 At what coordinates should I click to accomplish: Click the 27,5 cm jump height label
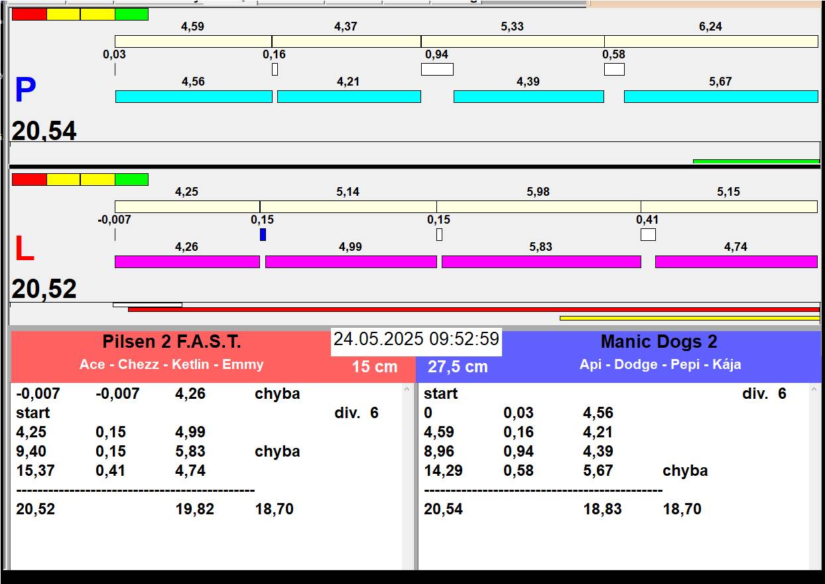tap(458, 366)
